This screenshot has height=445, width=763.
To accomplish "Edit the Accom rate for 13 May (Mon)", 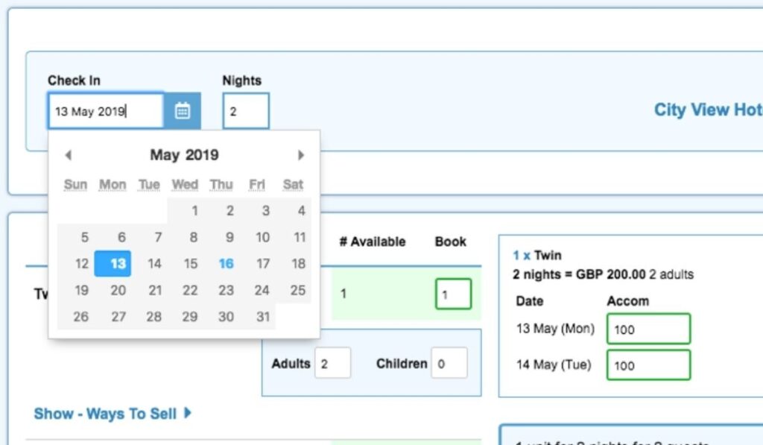I will click(x=648, y=329).
